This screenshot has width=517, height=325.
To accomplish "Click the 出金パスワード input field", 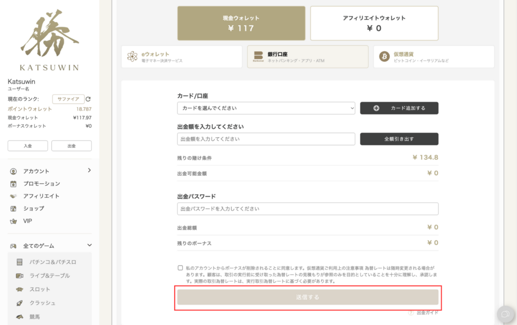I will click(307, 209).
